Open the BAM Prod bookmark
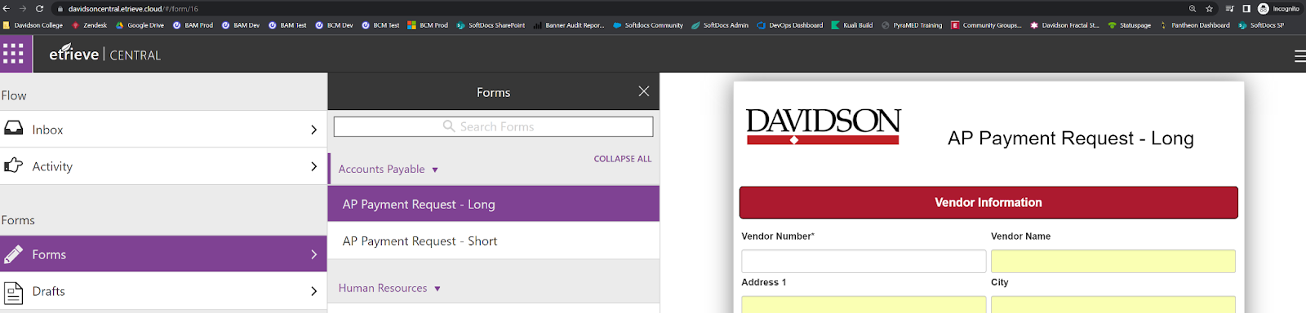 point(193,25)
